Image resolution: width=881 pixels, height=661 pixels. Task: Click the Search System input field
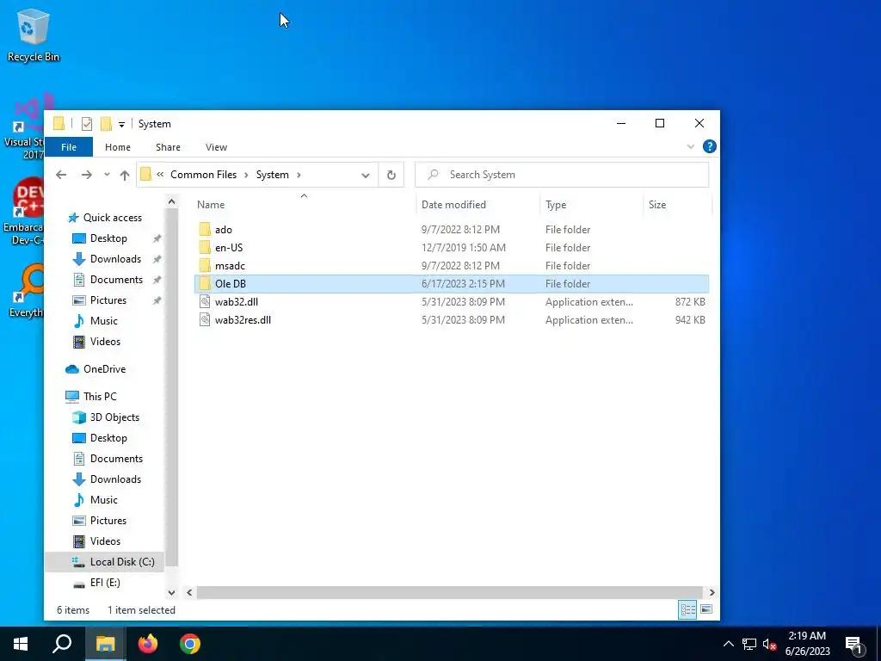(x=562, y=175)
